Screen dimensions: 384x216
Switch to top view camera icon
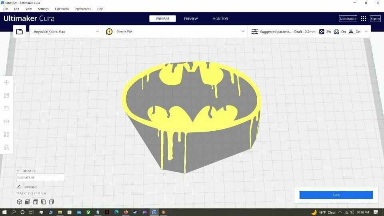(x=36, y=202)
